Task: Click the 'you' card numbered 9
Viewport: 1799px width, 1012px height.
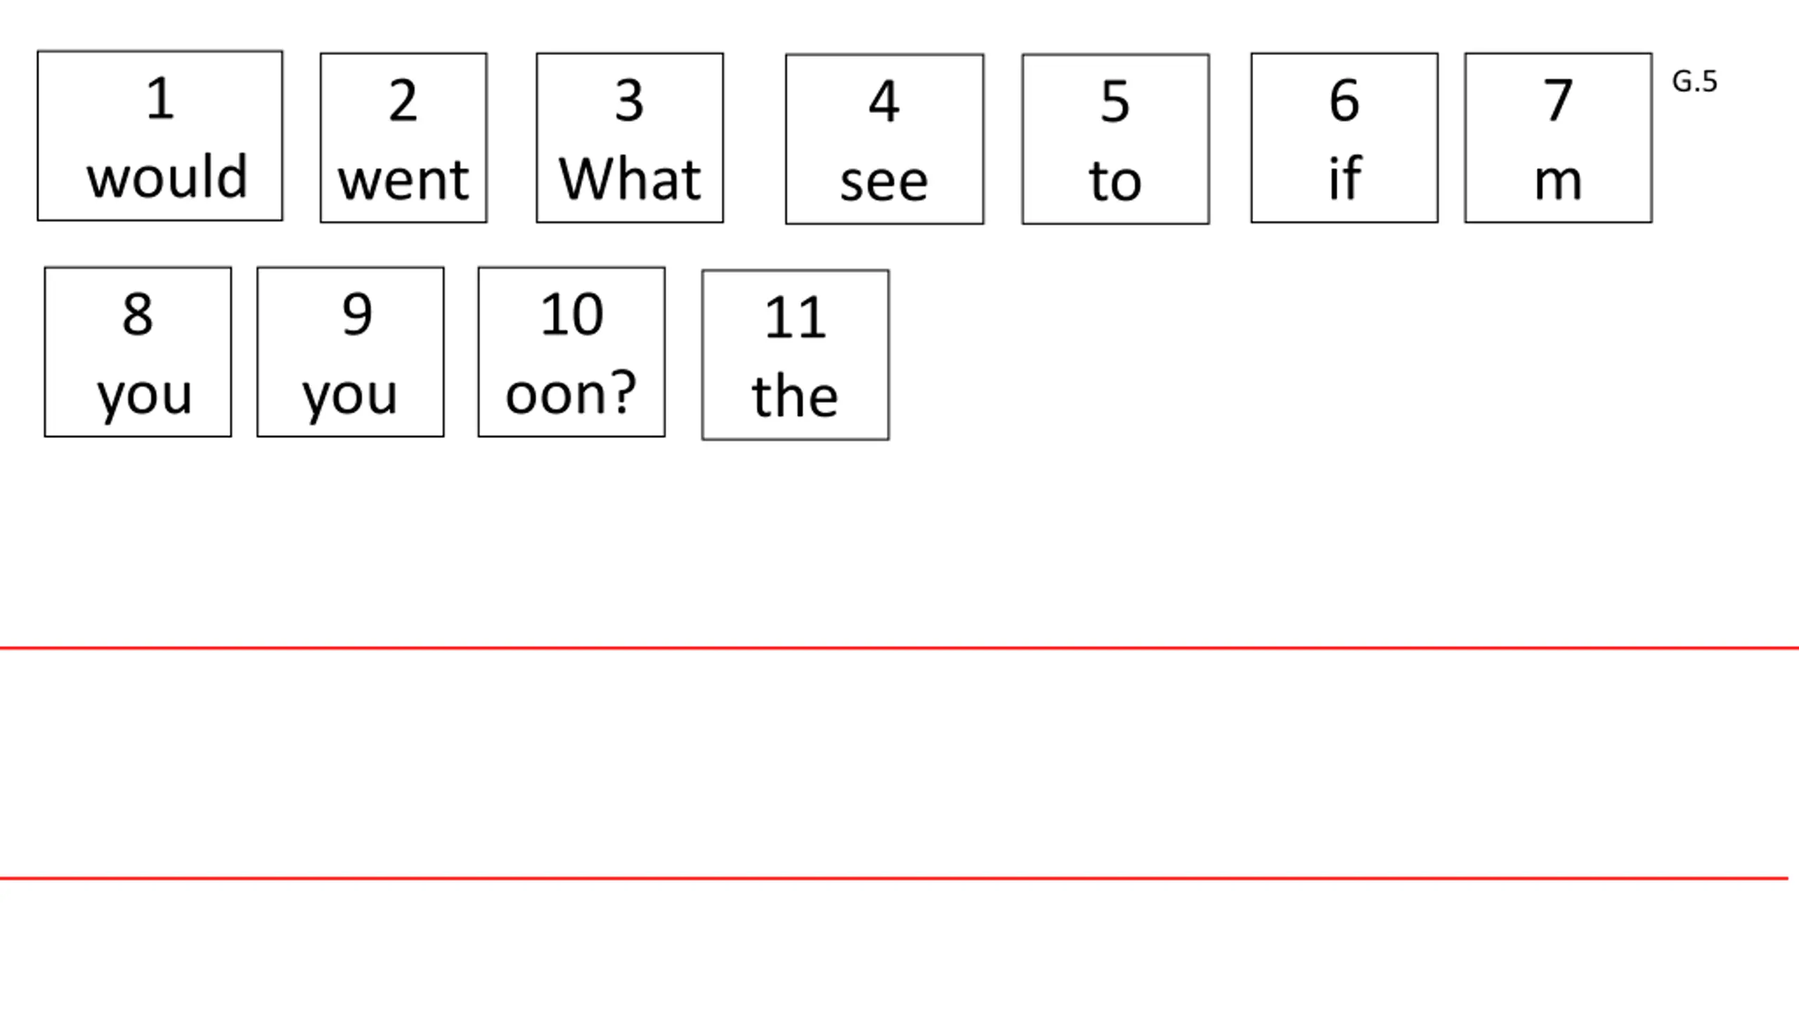Action: [351, 352]
